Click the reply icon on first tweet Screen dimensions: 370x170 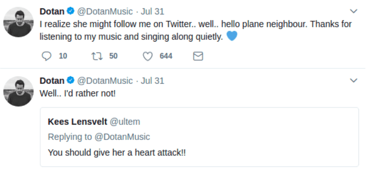click(x=46, y=56)
